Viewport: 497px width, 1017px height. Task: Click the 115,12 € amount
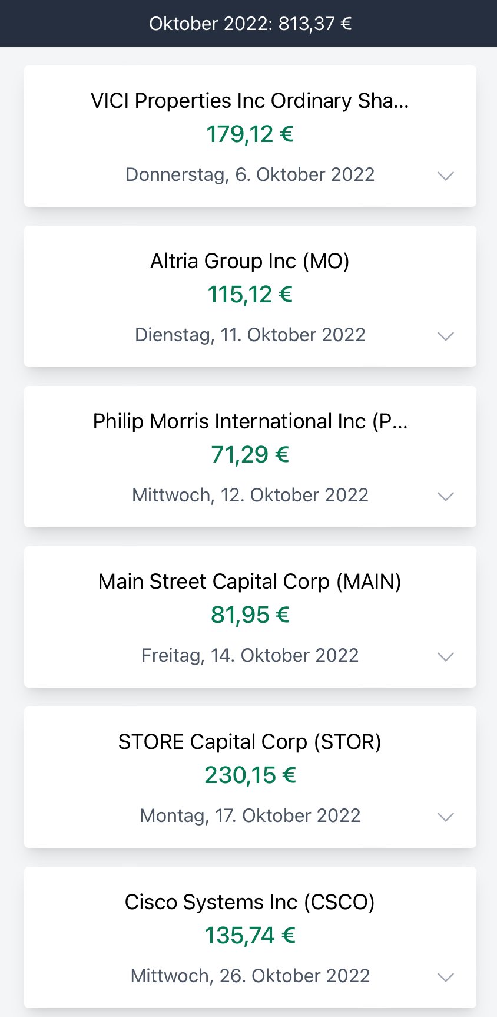(x=250, y=295)
